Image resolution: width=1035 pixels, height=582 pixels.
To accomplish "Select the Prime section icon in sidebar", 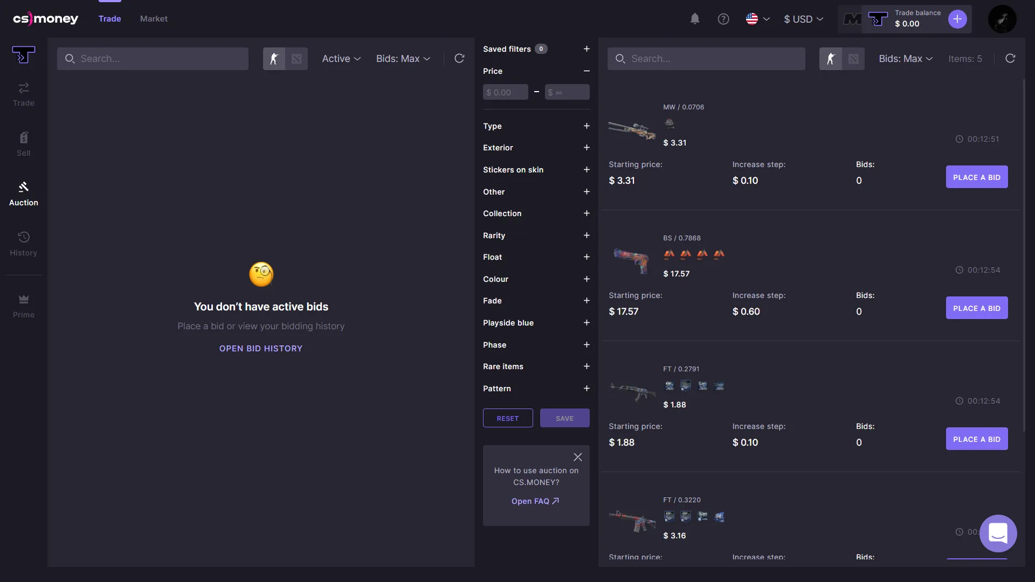I will pyautogui.click(x=24, y=300).
